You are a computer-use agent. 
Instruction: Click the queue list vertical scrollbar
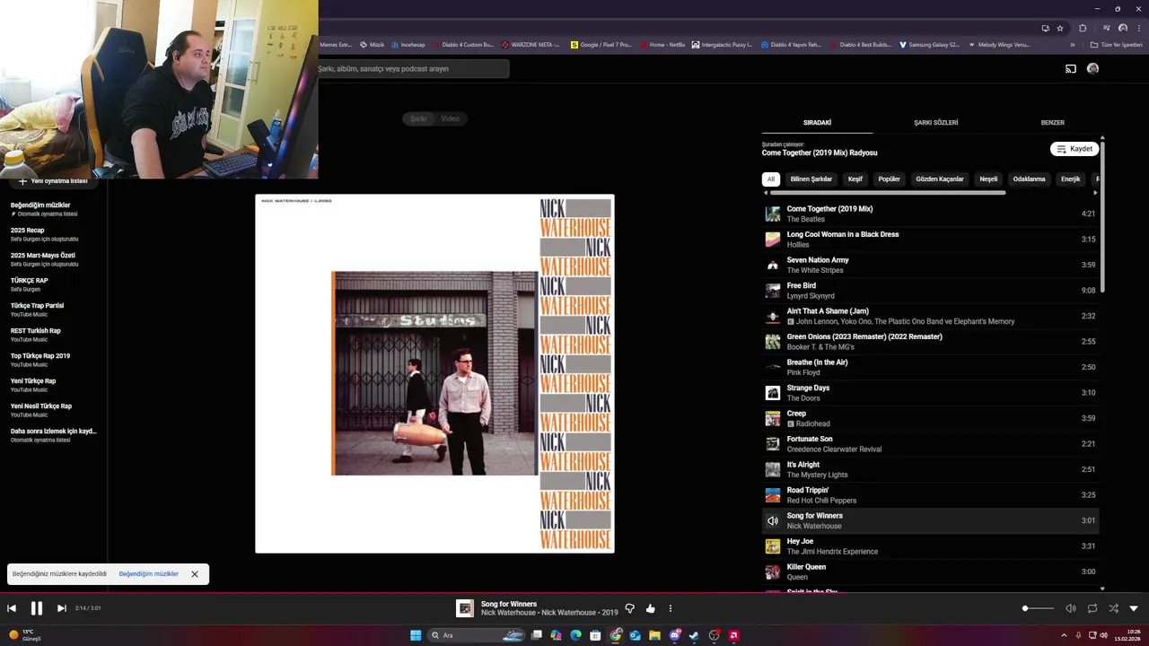(x=1102, y=215)
